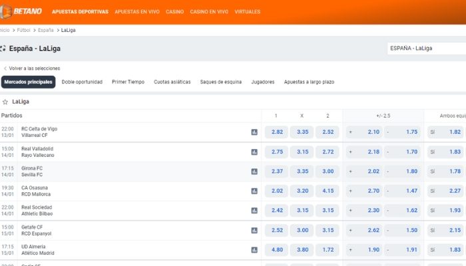Pick Celta de Vigo home win odds 2.82
The image size is (466, 266).
278,132
